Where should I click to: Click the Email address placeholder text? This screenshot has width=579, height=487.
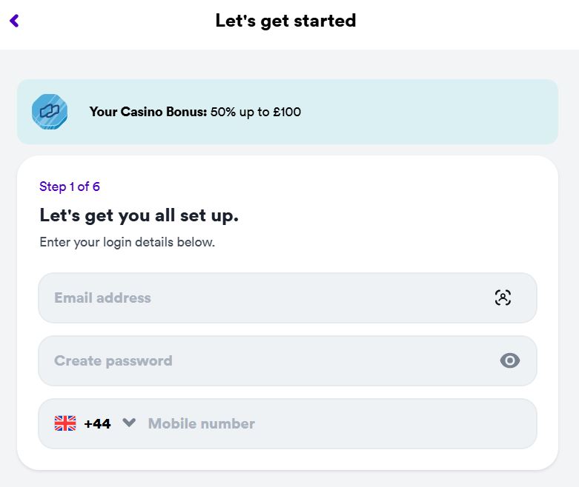[102, 298]
